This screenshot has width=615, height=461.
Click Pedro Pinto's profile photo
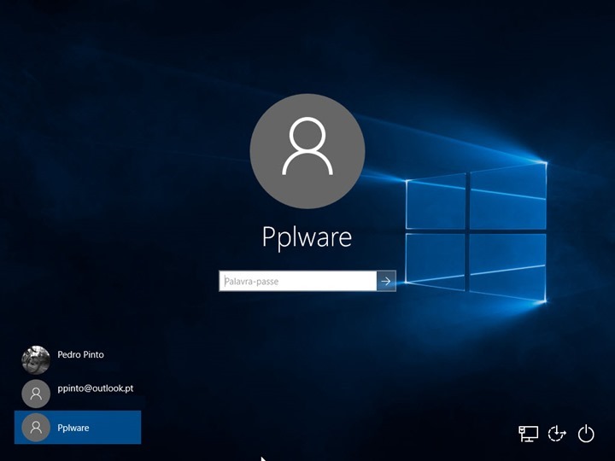[x=36, y=360]
